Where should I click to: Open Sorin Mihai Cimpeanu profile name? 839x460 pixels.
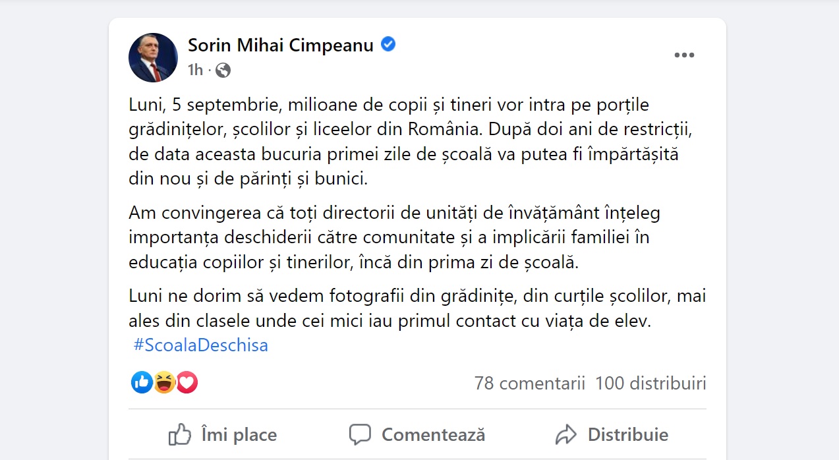(281, 45)
